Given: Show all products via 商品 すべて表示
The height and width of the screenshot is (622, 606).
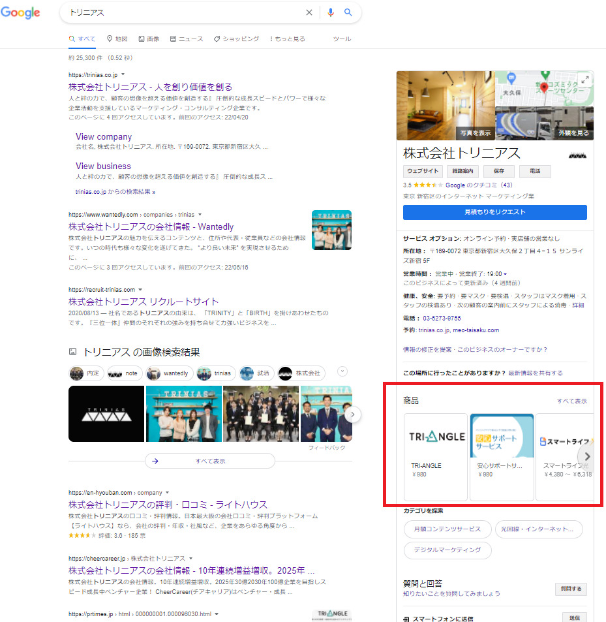Looking at the screenshot, I should pyautogui.click(x=572, y=401).
